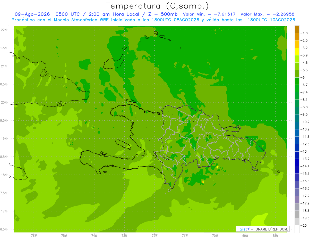Click the "-15.8" colorbar value
This screenshot has height=239, width=309.
tap(305, 181)
